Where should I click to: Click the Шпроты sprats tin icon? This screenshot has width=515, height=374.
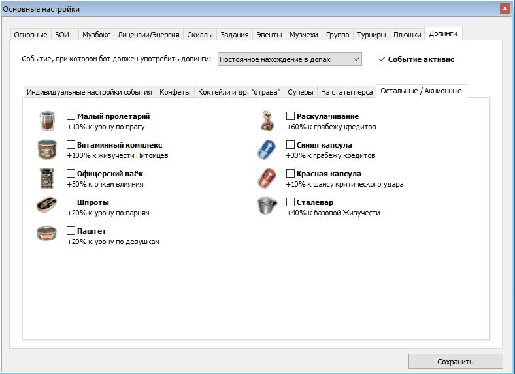pos(46,205)
